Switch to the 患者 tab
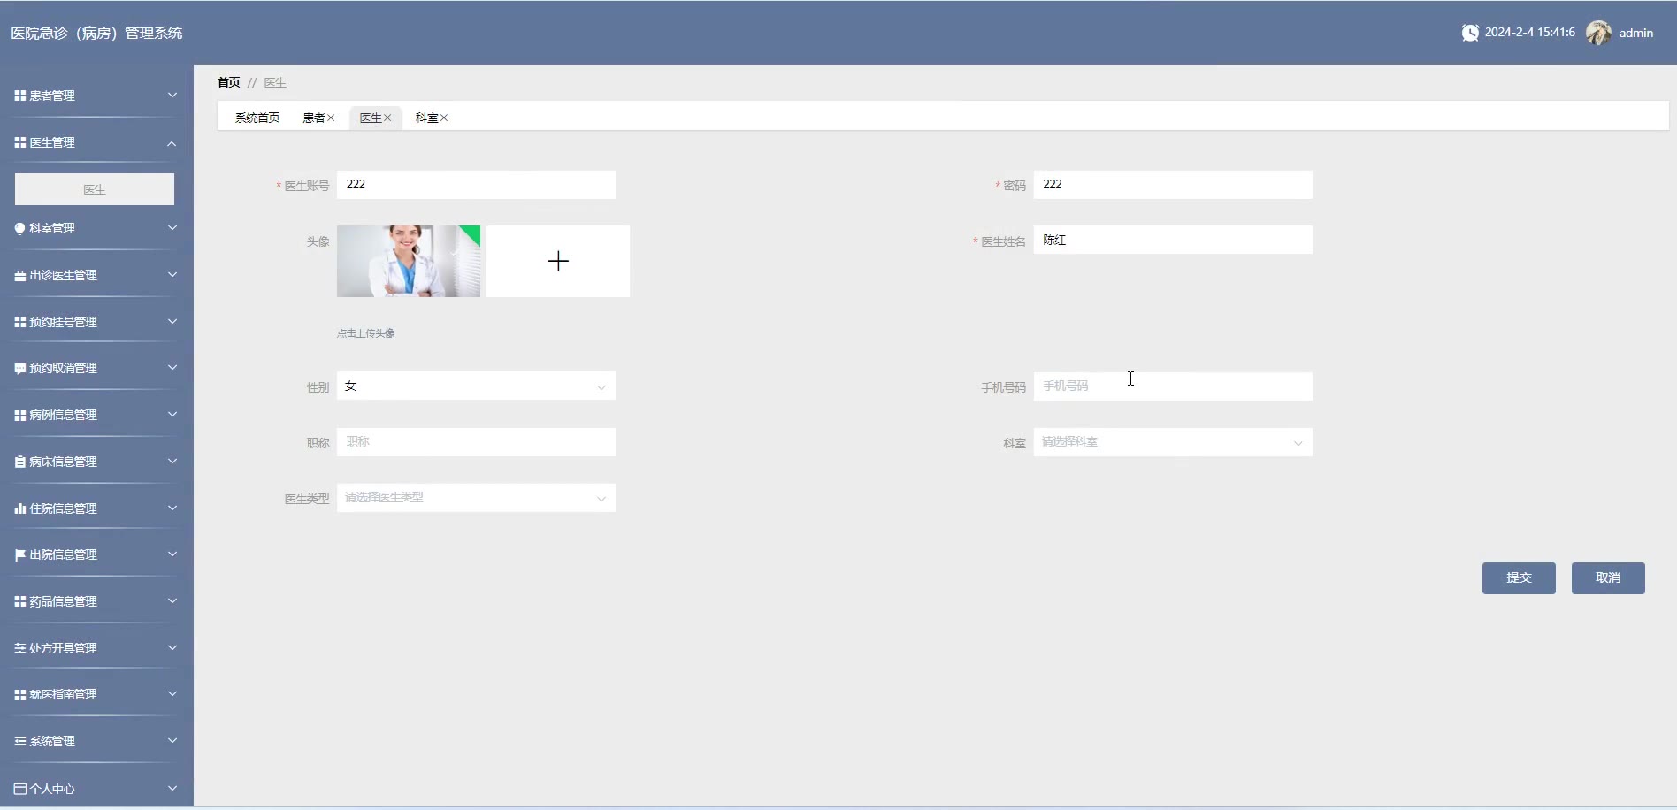Viewport: 1677px width, 810px height. [x=313, y=118]
